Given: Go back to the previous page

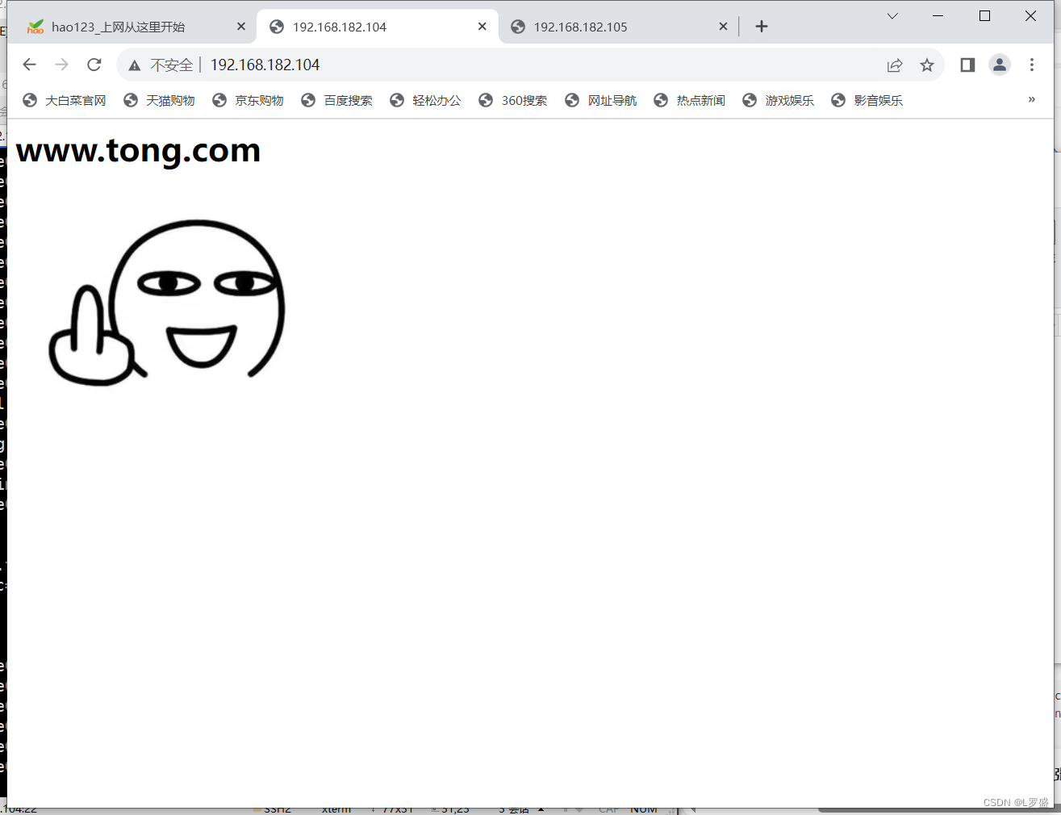Looking at the screenshot, I should pyautogui.click(x=30, y=65).
